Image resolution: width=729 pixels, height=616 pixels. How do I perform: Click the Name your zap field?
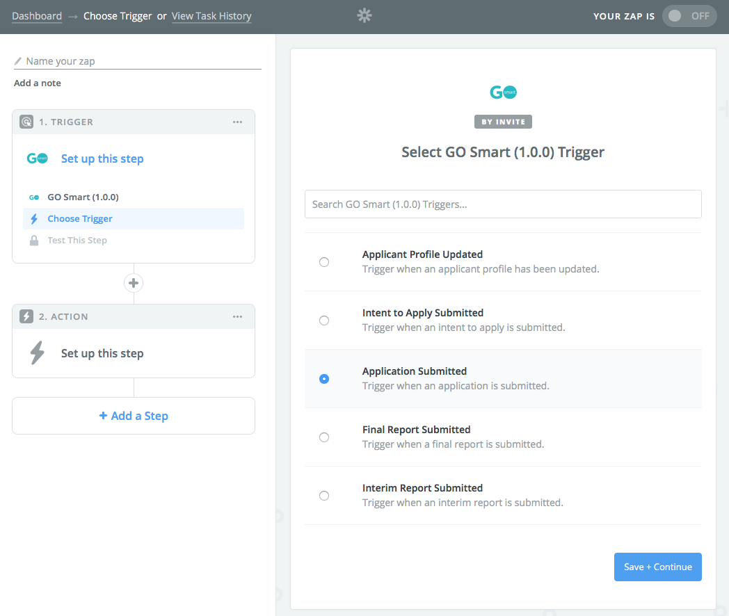138,61
